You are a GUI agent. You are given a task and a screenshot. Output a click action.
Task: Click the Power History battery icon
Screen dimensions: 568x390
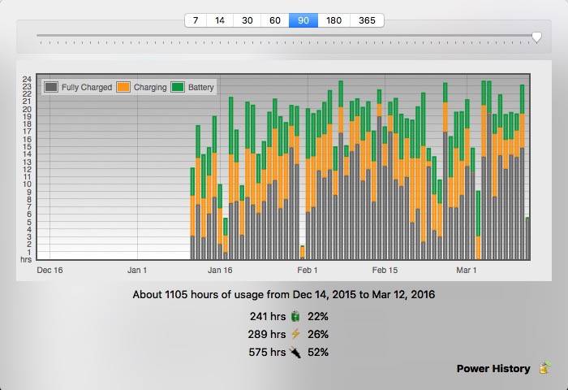click(x=544, y=368)
